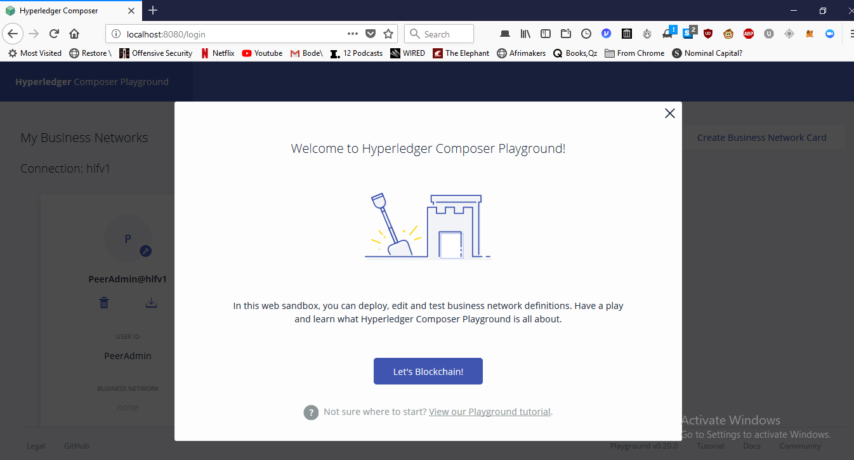Reload the localhost page

[x=53, y=33]
